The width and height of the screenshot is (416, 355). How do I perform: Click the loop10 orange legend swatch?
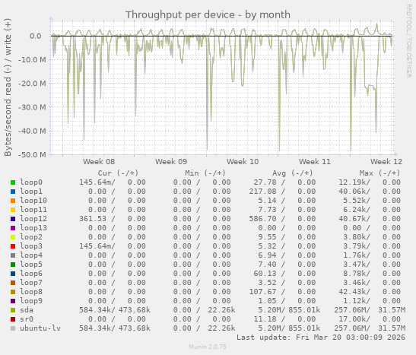[13, 201]
